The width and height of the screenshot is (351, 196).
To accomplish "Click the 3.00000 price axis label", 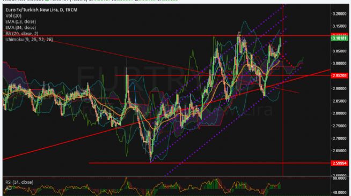I will [340, 63].
